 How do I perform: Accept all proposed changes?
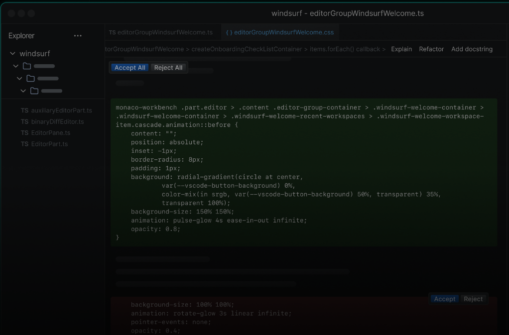(130, 68)
